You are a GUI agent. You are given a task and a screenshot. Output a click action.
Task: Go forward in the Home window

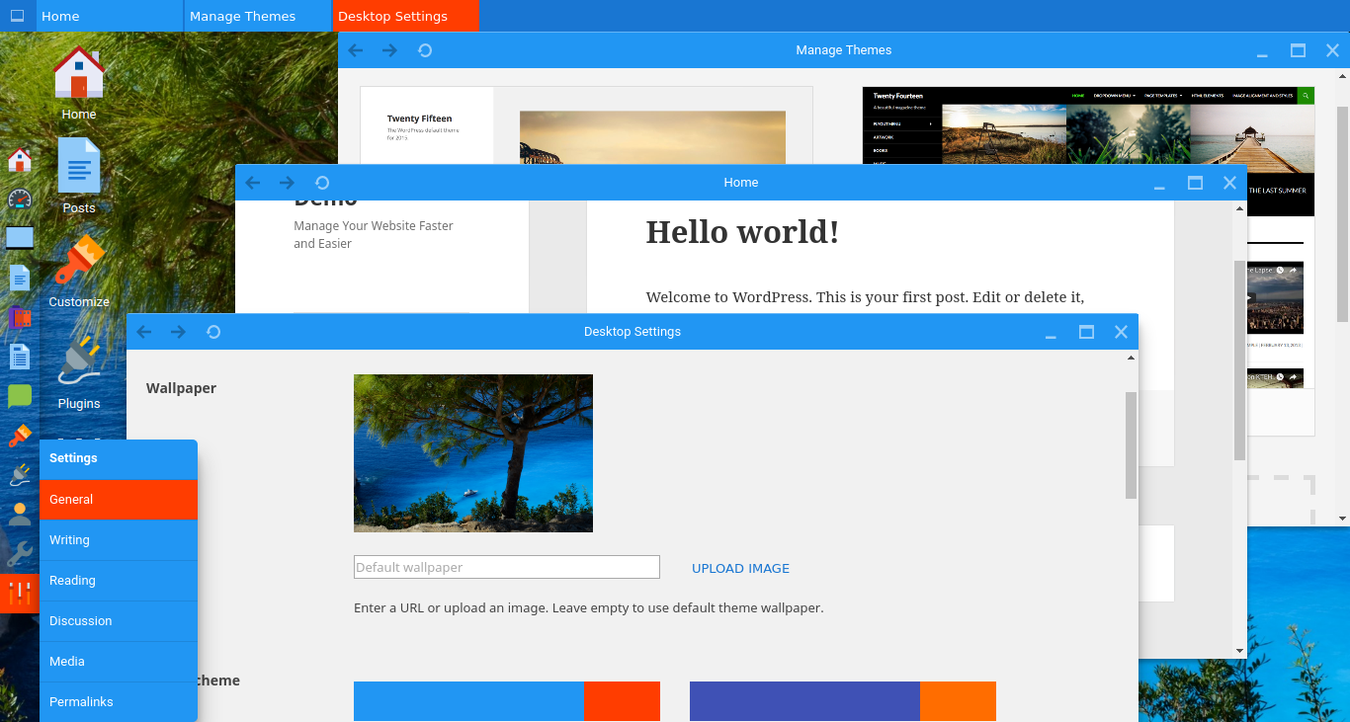(287, 183)
